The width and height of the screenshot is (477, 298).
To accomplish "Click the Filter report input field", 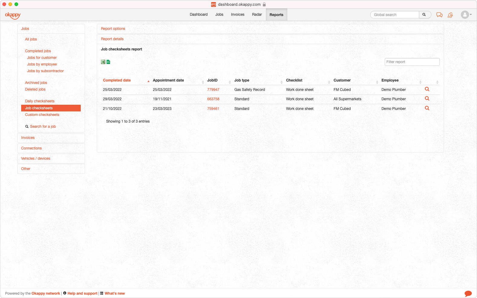I will click(412, 62).
